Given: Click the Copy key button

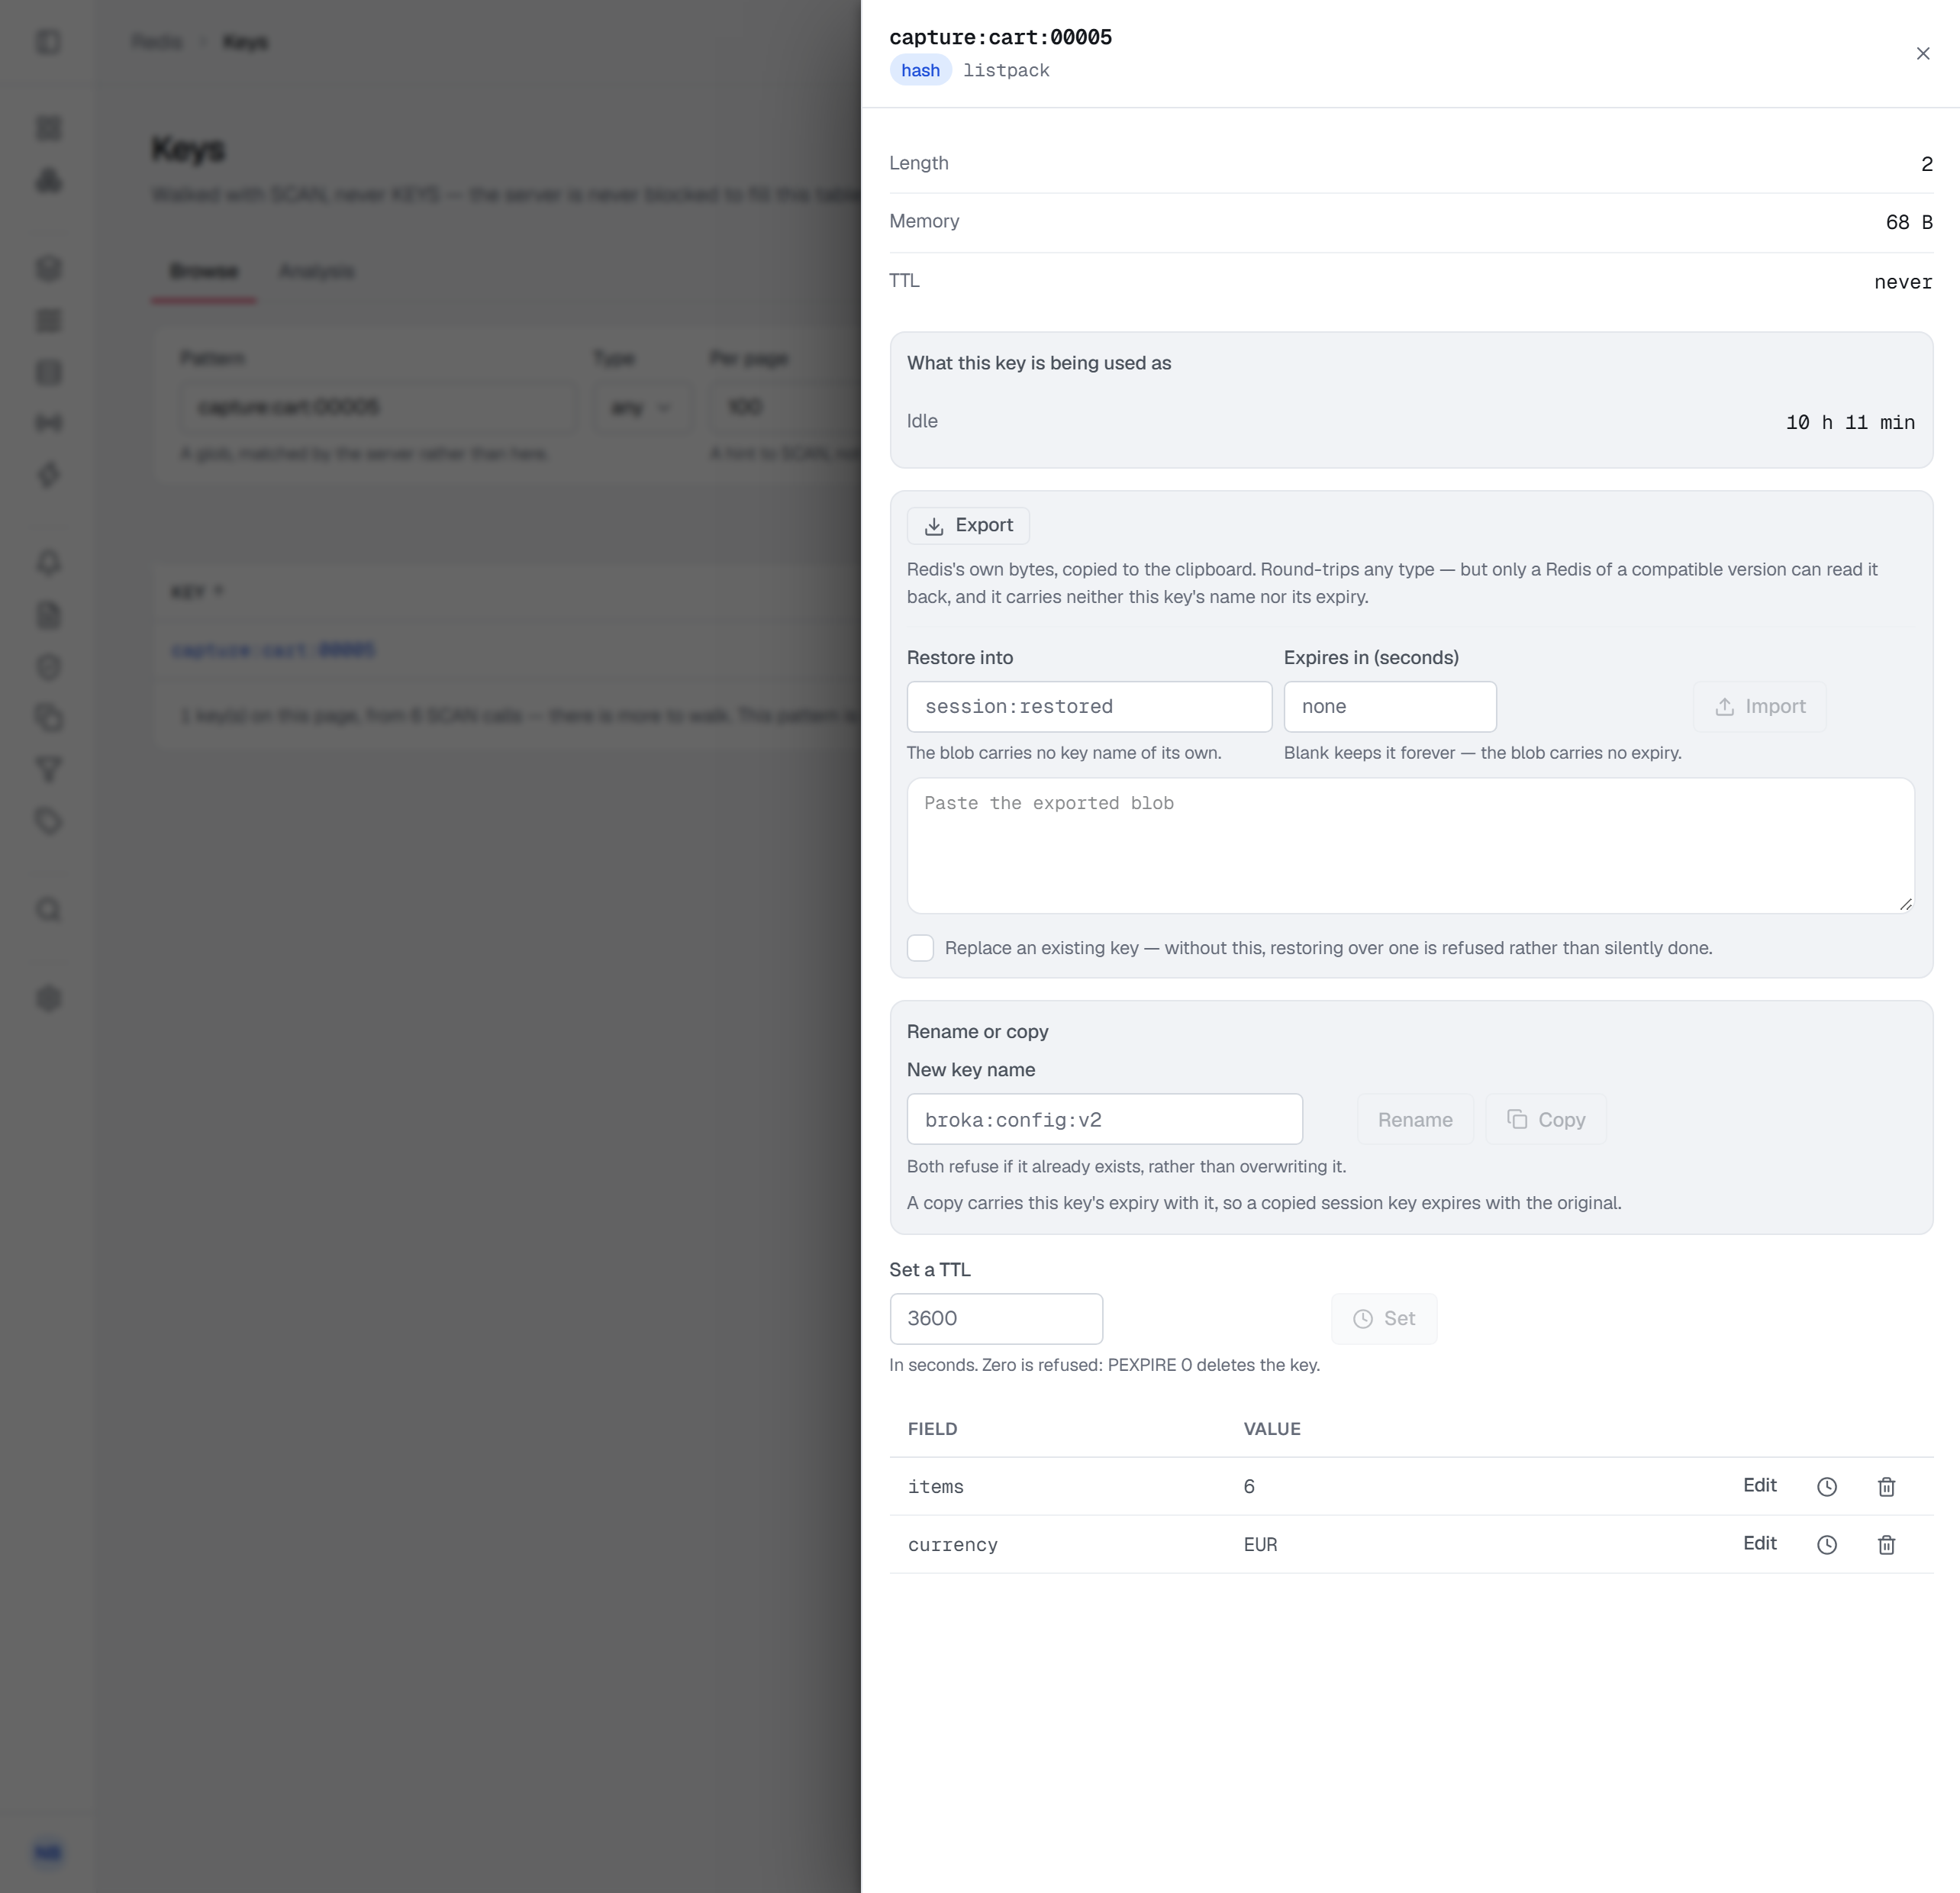Looking at the screenshot, I should point(1546,1120).
